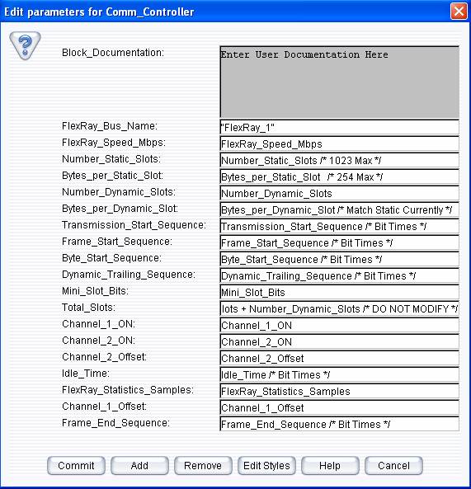
Task: Focus the Frame_End_Sequence input field
Action: tap(339, 424)
